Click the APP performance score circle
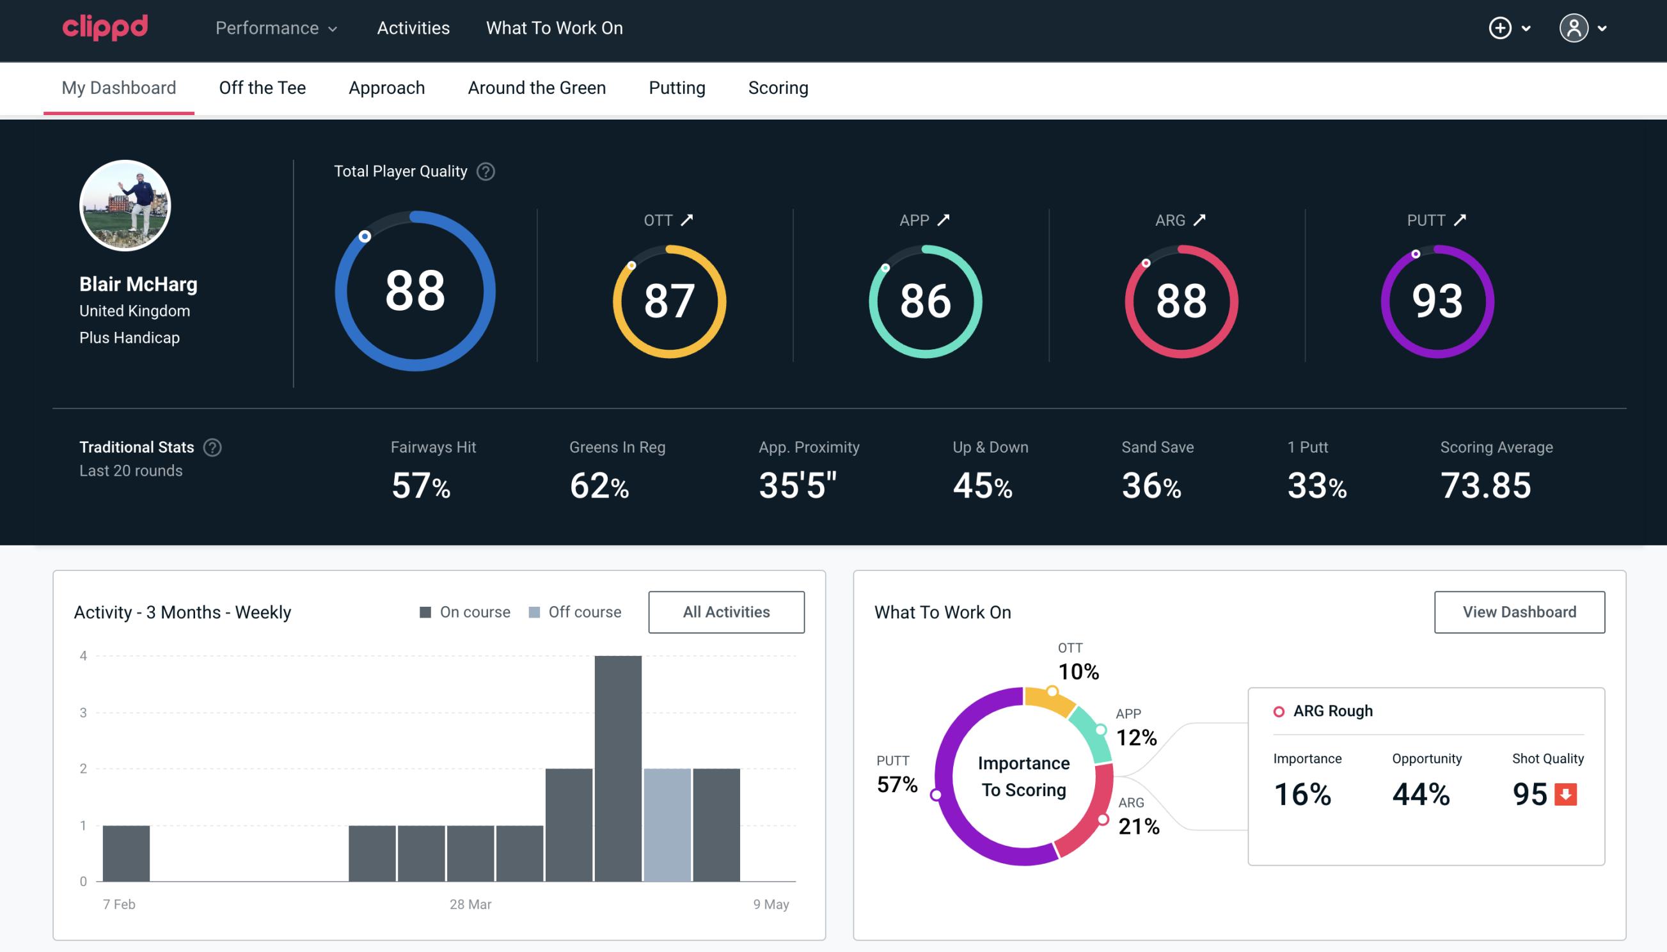The height and width of the screenshot is (952, 1667). click(x=925, y=297)
